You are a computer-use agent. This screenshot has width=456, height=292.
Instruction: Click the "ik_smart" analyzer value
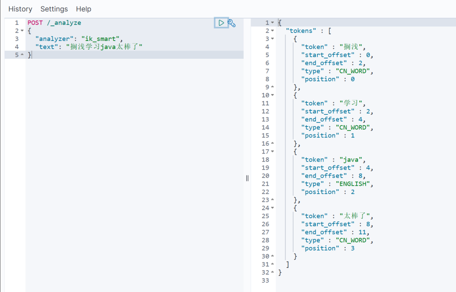pyautogui.click(x=102, y=39)
